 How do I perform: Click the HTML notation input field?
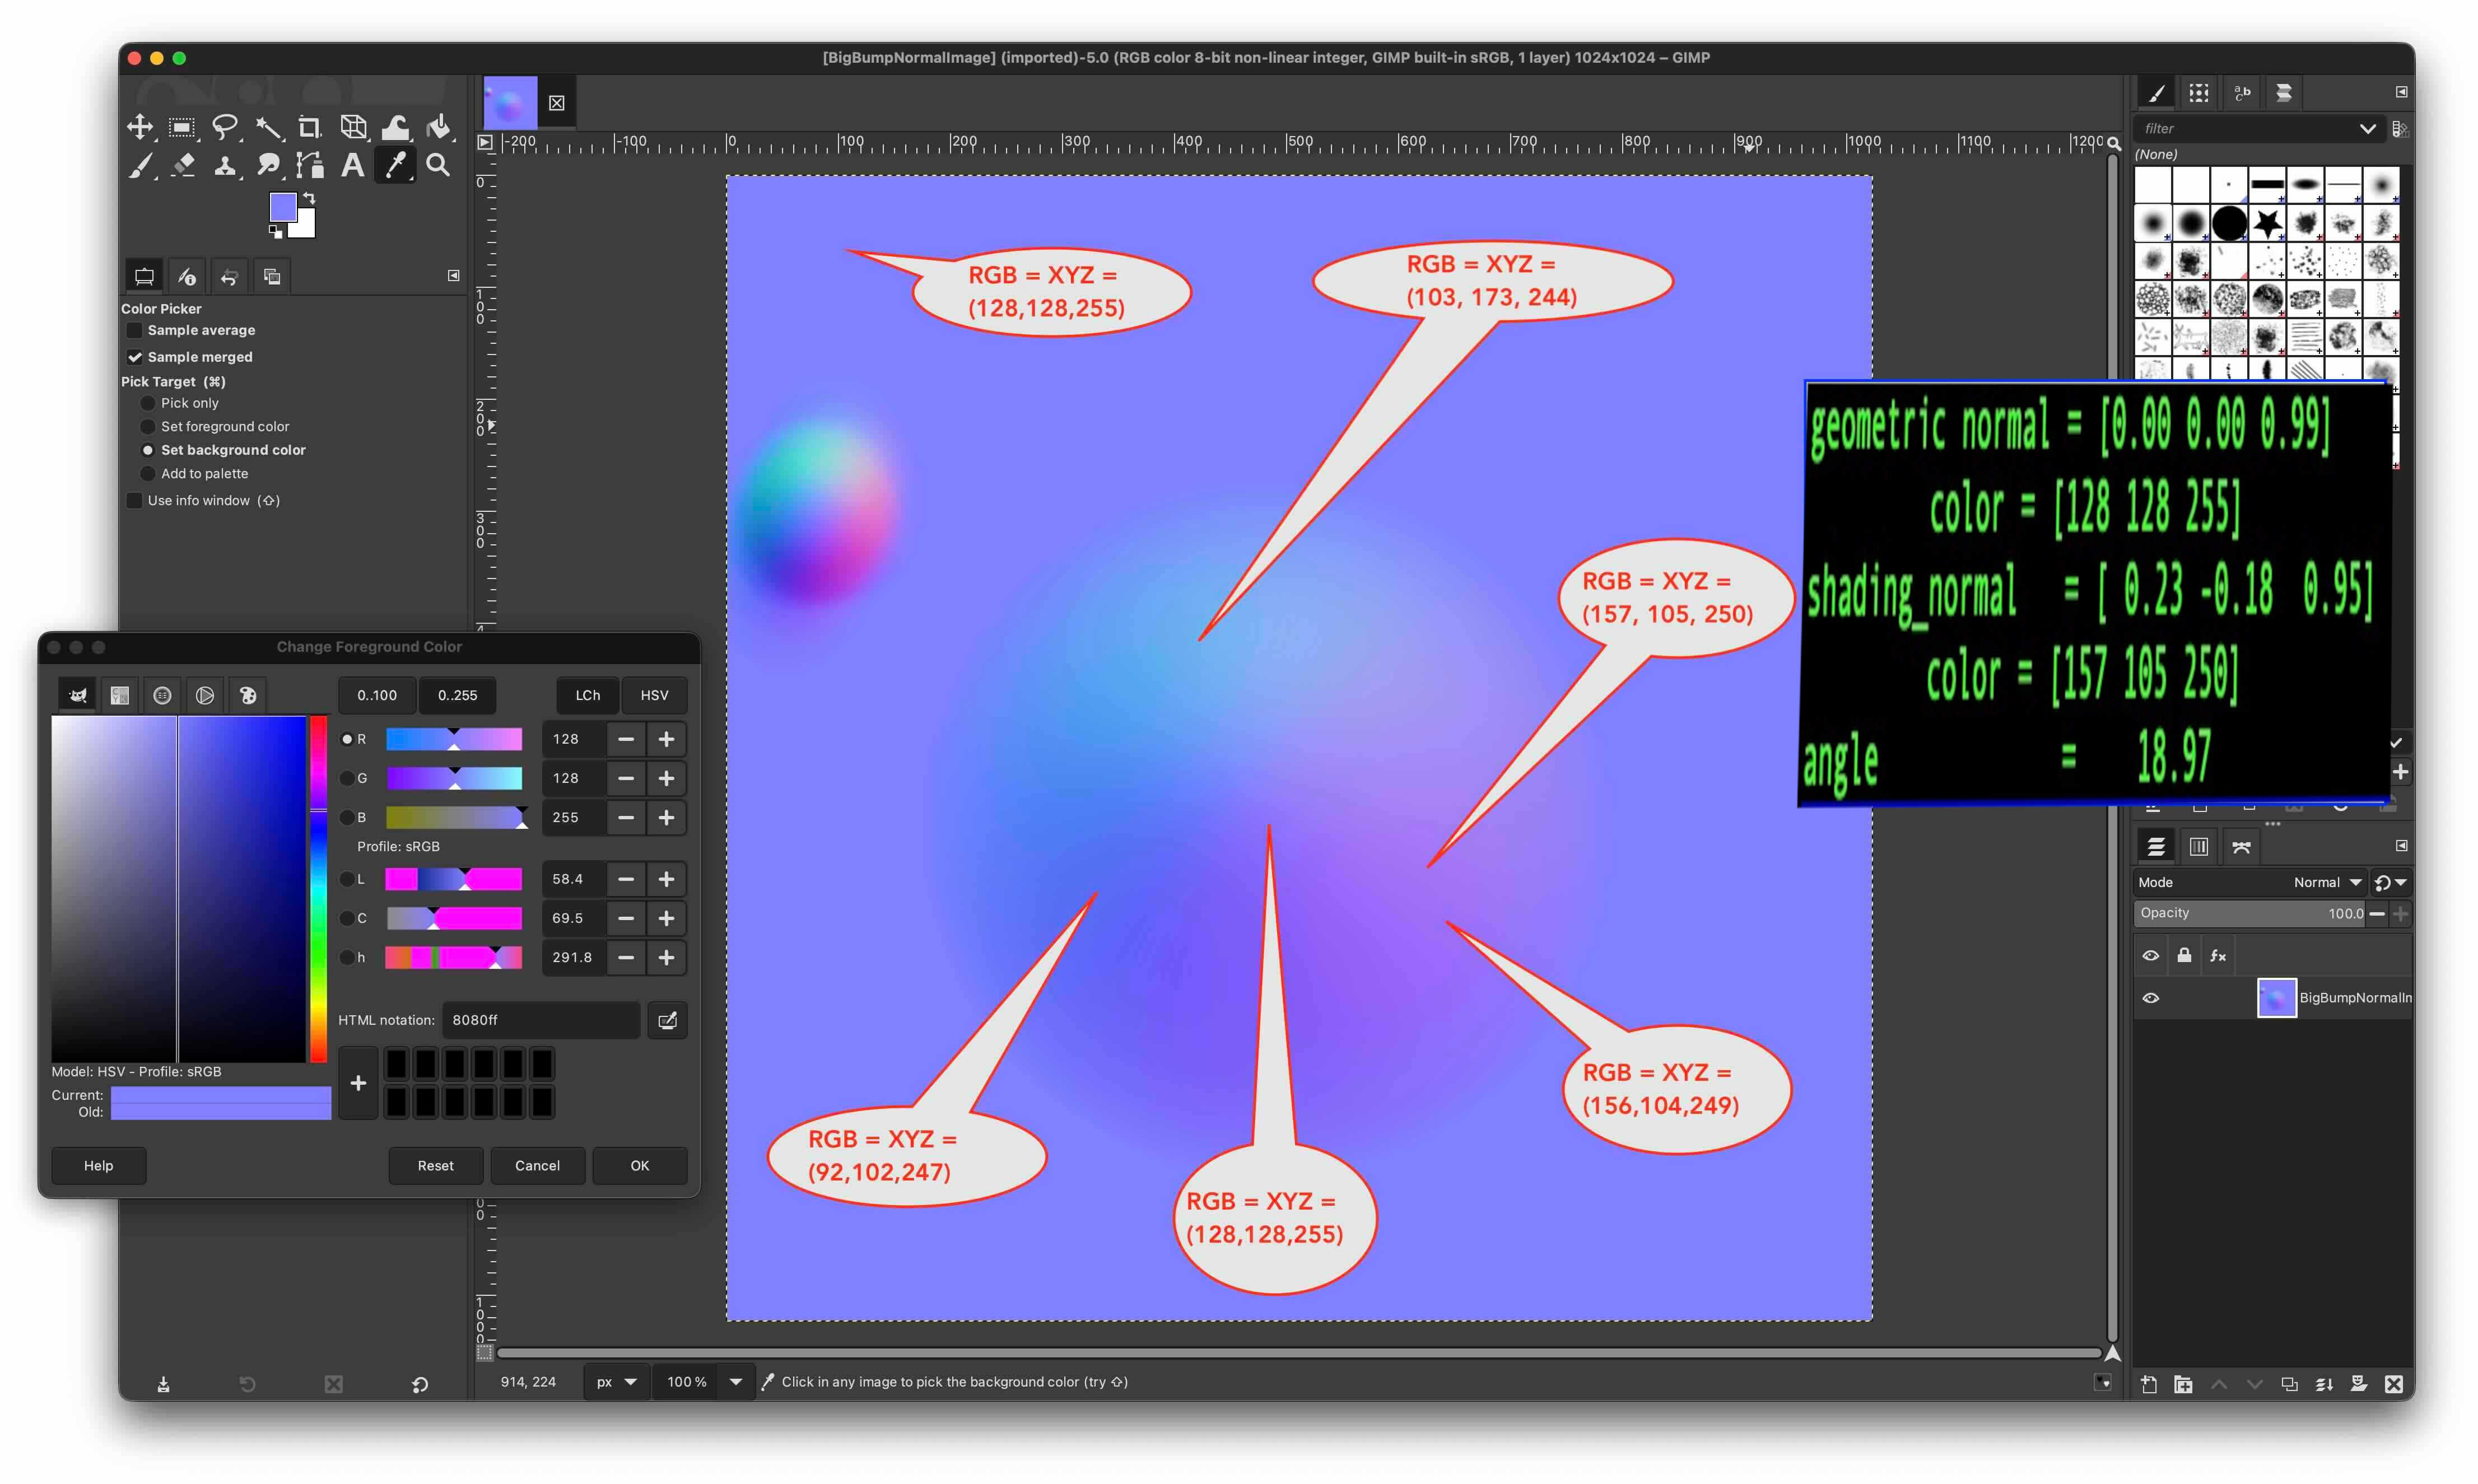[541, 1020]
